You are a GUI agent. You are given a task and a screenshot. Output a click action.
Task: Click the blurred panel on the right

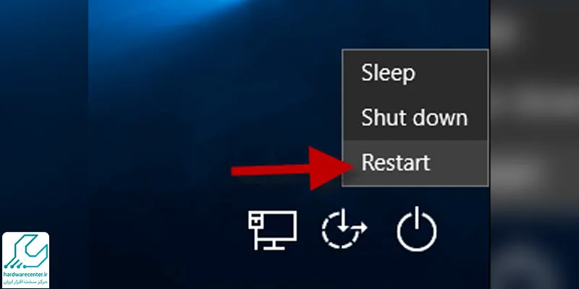[x=535, y=144]
